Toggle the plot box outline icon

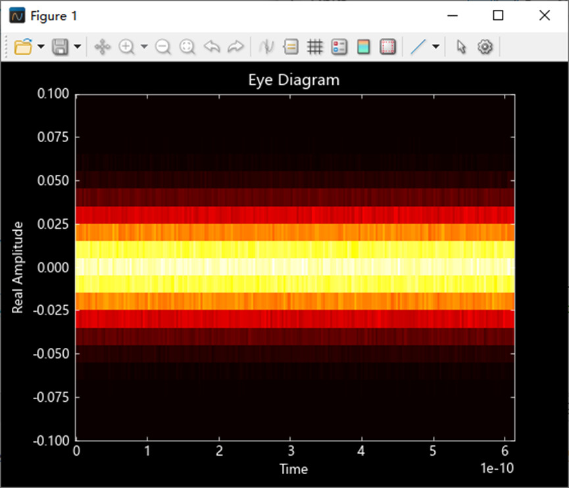point(387,47)
